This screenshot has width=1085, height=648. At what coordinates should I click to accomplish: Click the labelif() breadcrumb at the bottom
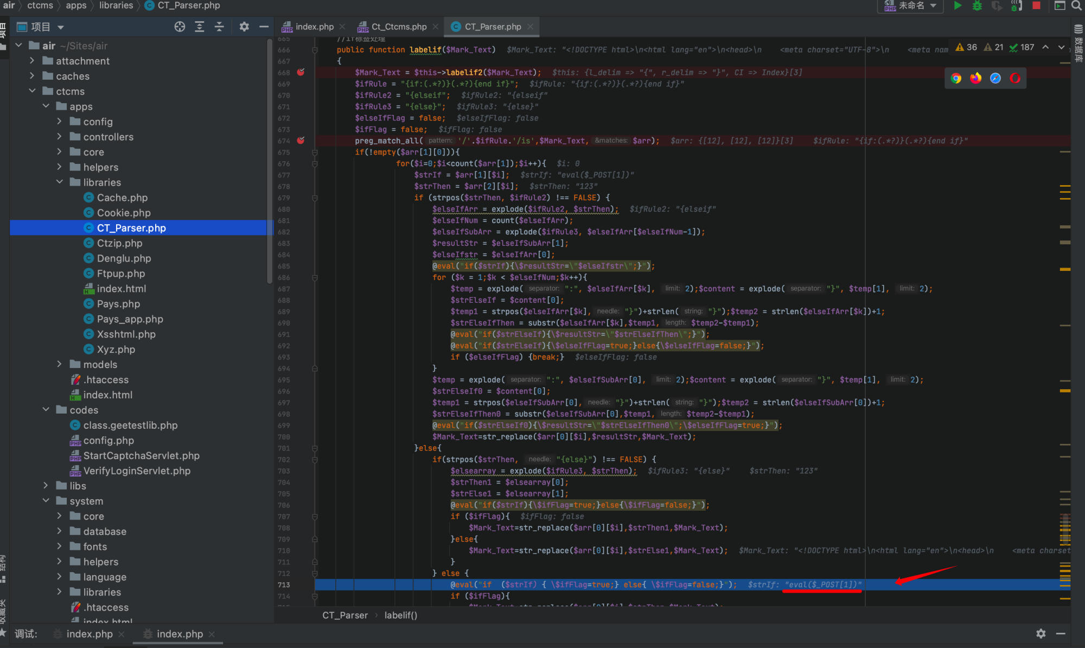pyautogui.click(x=400, y=615)
